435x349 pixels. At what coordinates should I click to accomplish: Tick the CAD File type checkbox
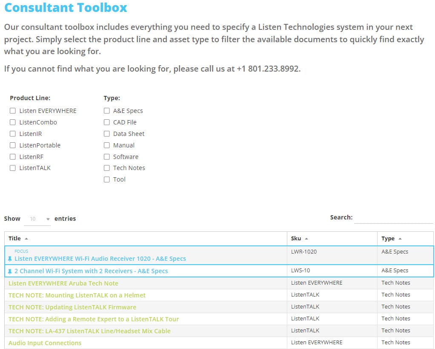pos(107,122)
